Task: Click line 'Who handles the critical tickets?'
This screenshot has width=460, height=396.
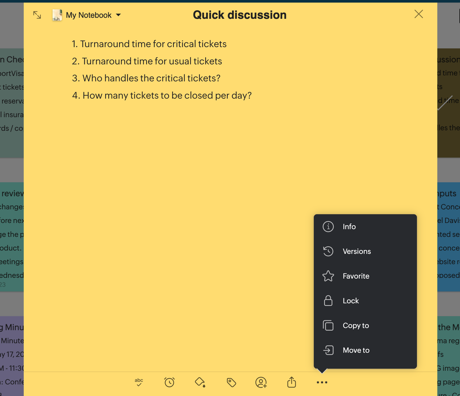Action: point(151,78)
